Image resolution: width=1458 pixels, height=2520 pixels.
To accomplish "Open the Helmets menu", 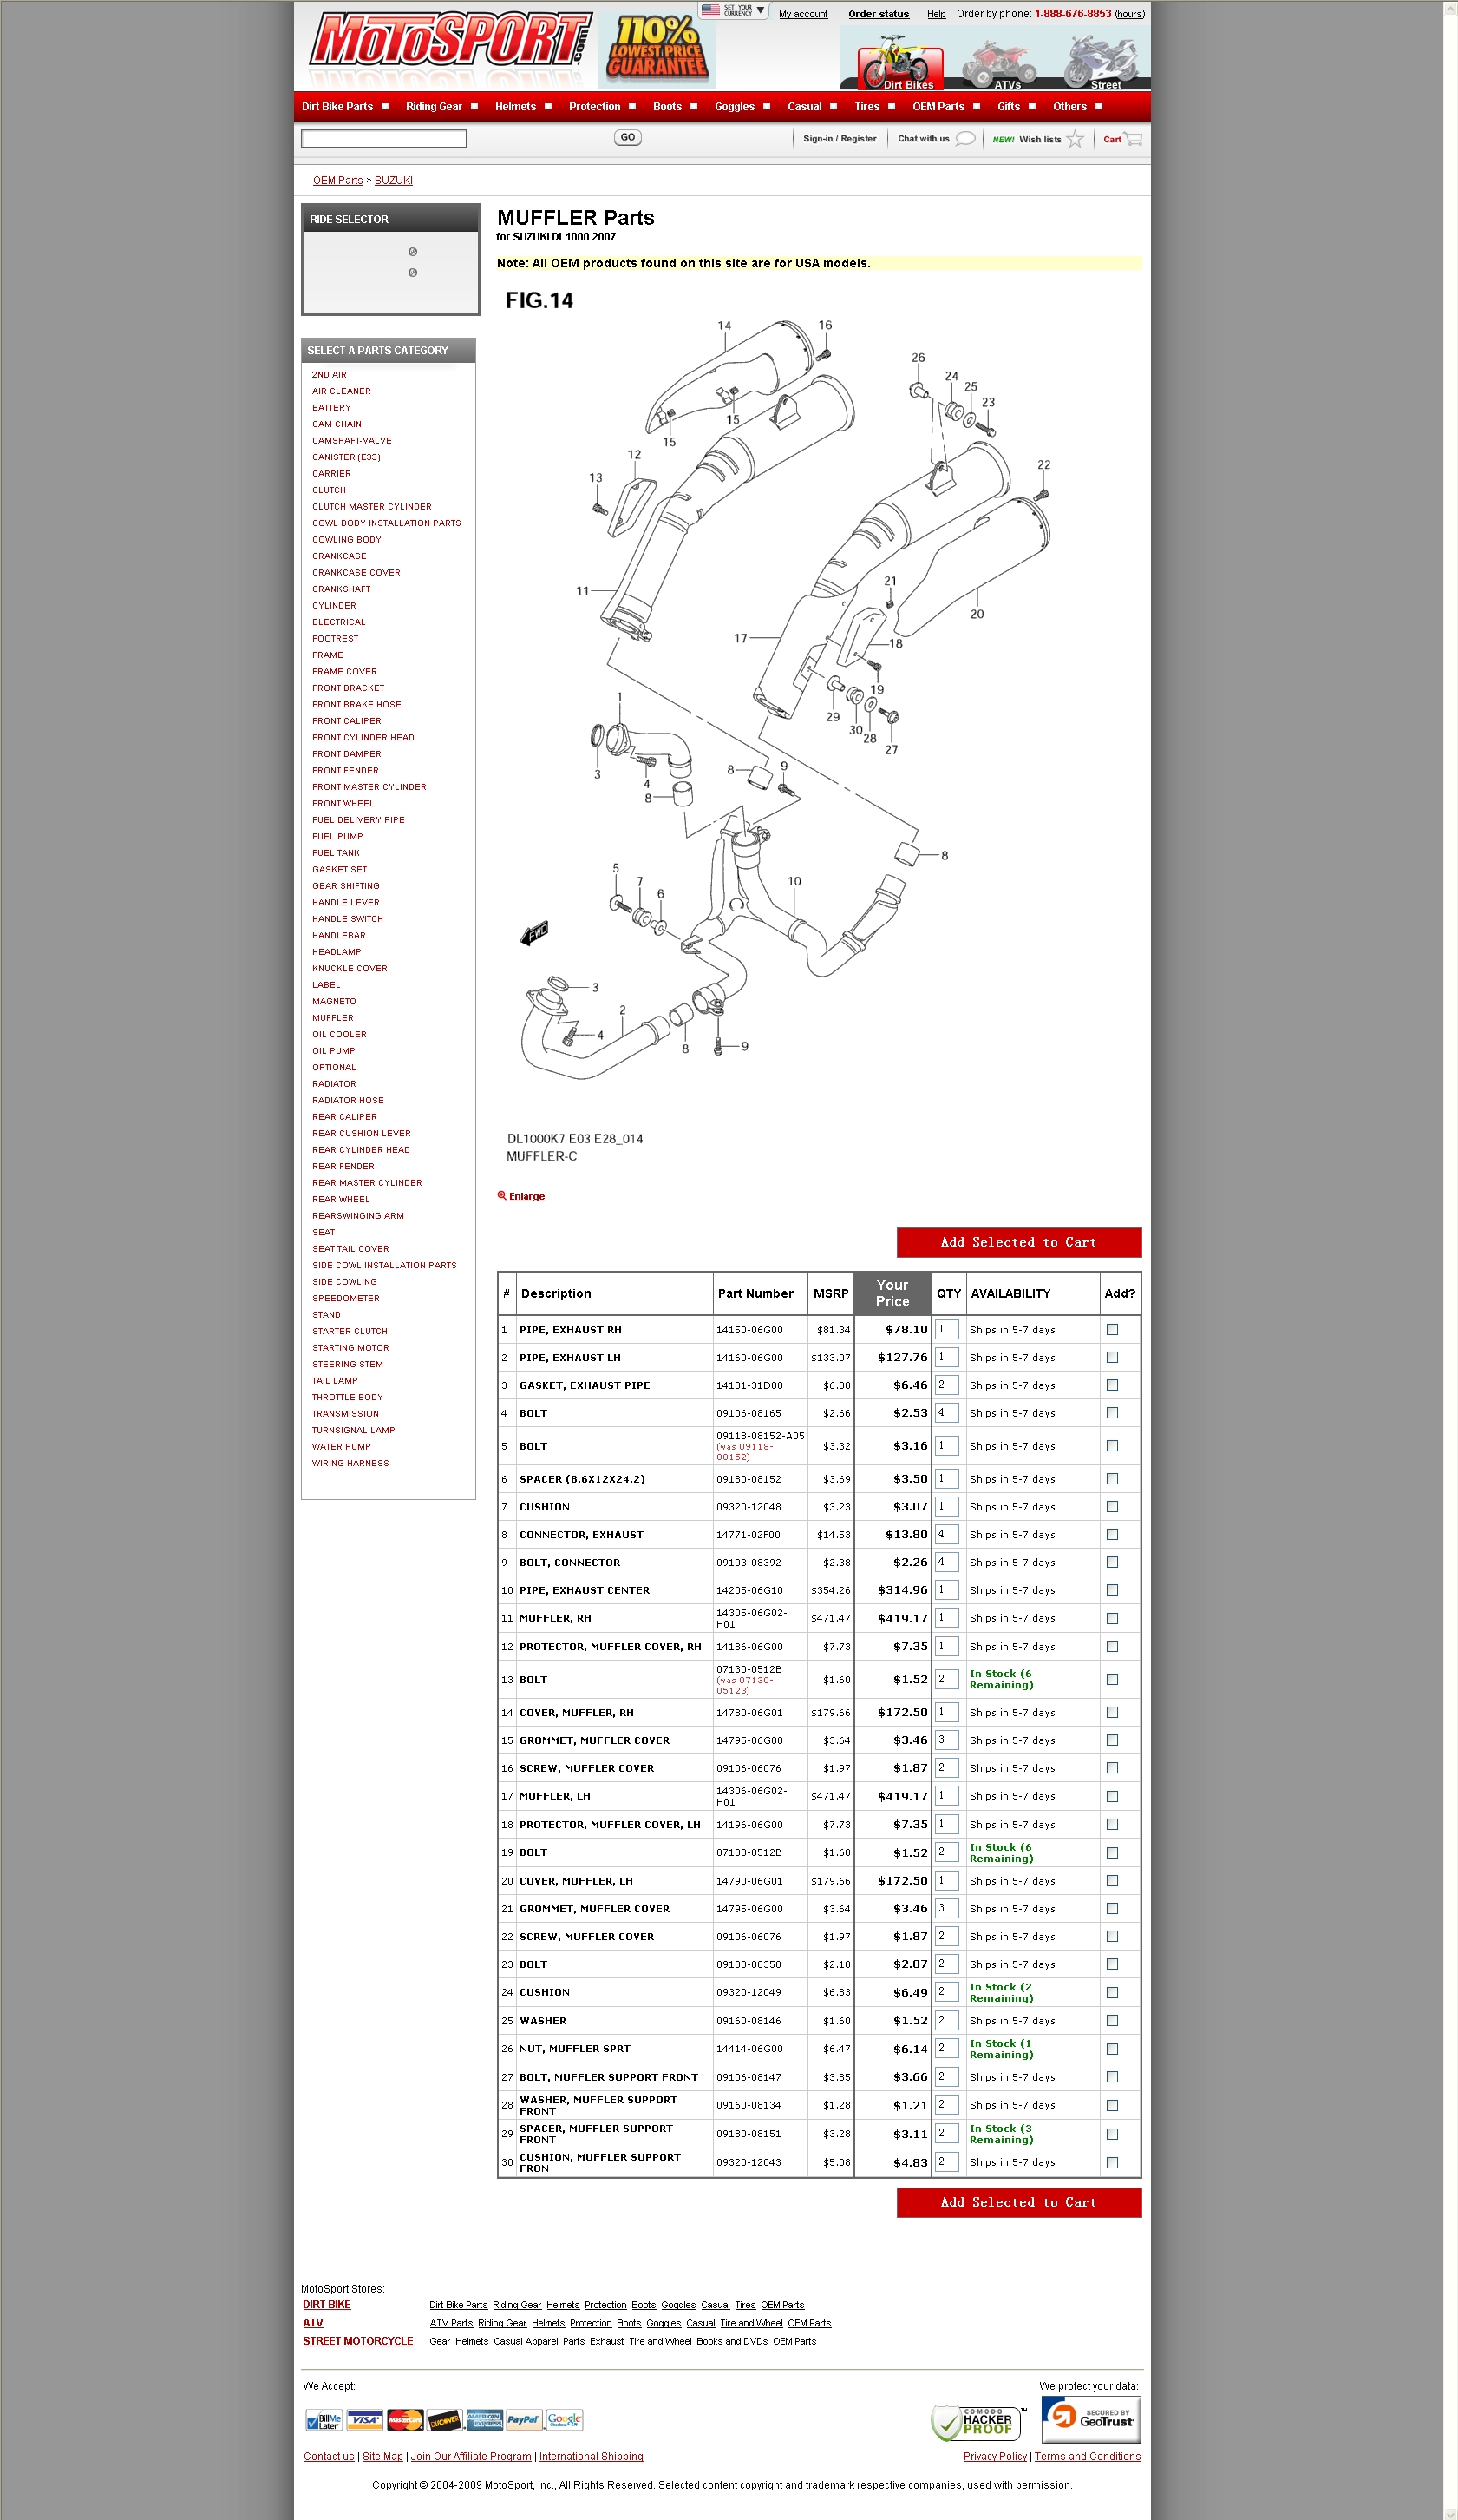I will click(516, 107).
